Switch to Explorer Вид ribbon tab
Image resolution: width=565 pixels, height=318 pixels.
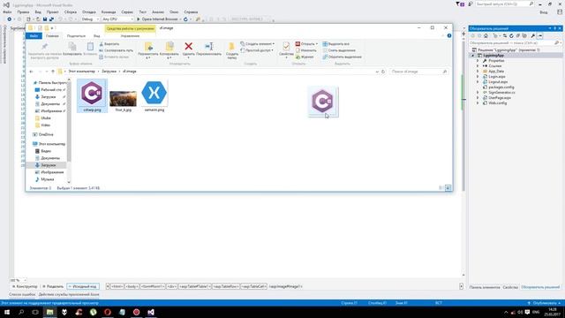point(96,36)
